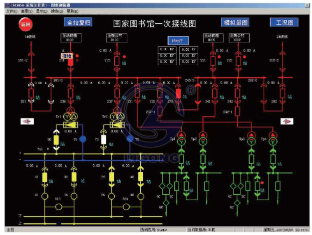Click the left page arrow icon
312x235 pixels.
pyautogui.click(x=27, y=121)
